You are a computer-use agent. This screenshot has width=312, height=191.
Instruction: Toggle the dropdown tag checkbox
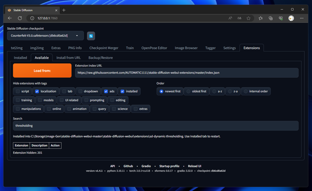(x=80, y=91)
